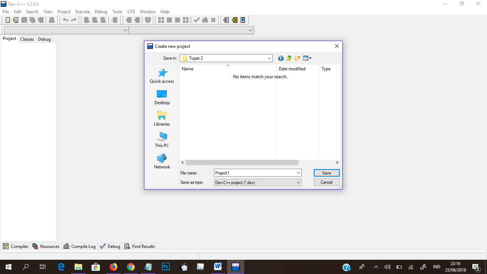Viewport: 487px width, 274px height.
Task: Open Photoshop from the taskbar
Action: click(x=166, y=267)
